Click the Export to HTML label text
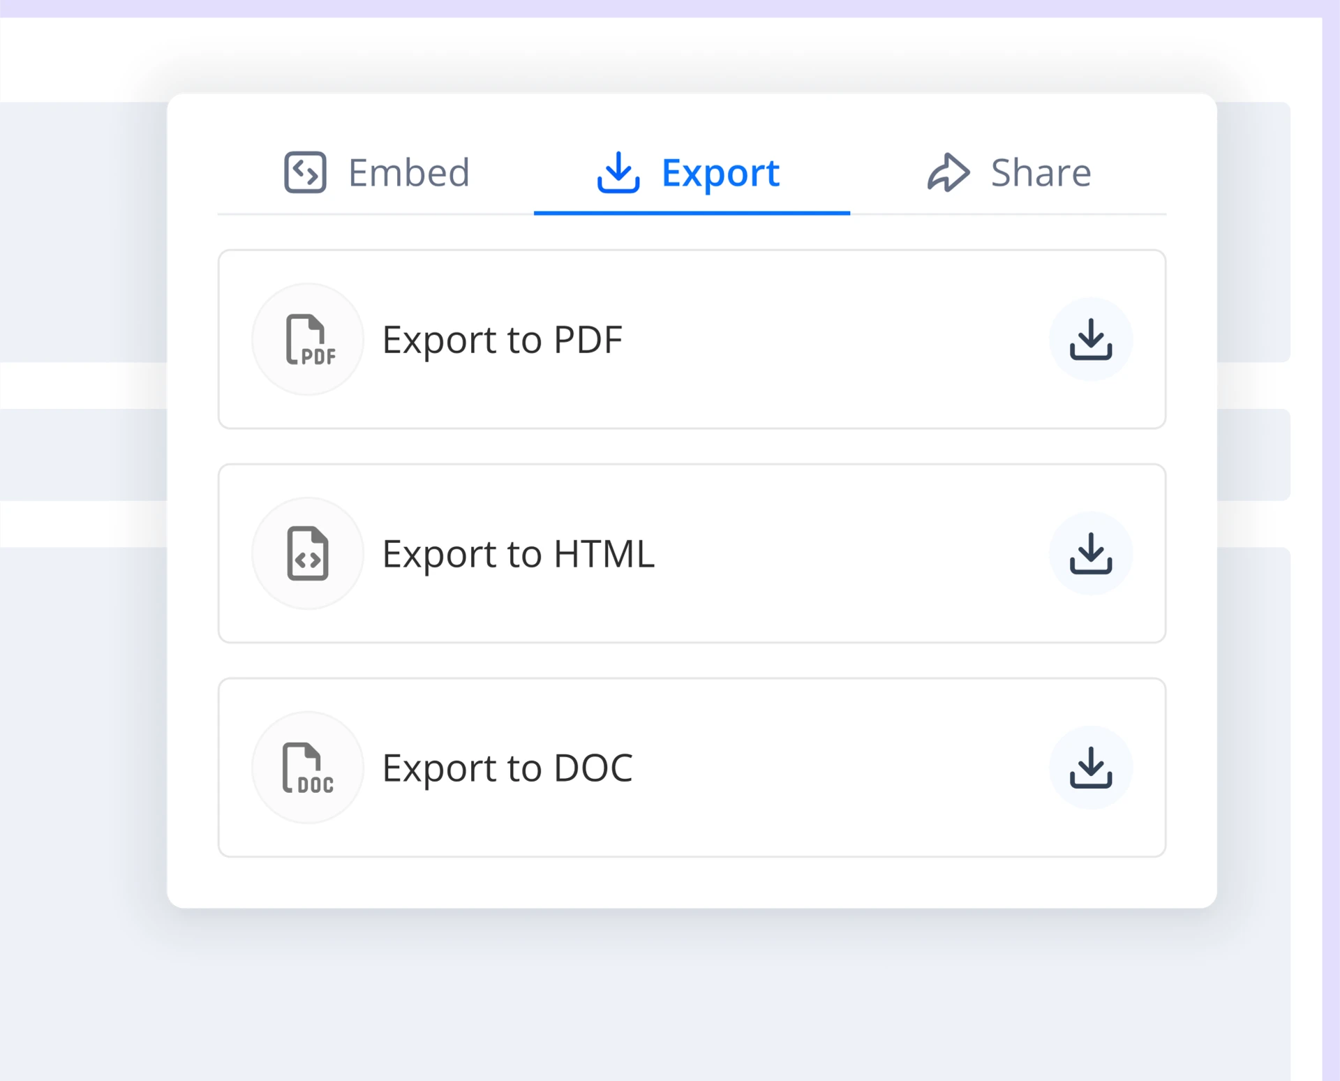1340x1081 pixels. pos(518,553)
